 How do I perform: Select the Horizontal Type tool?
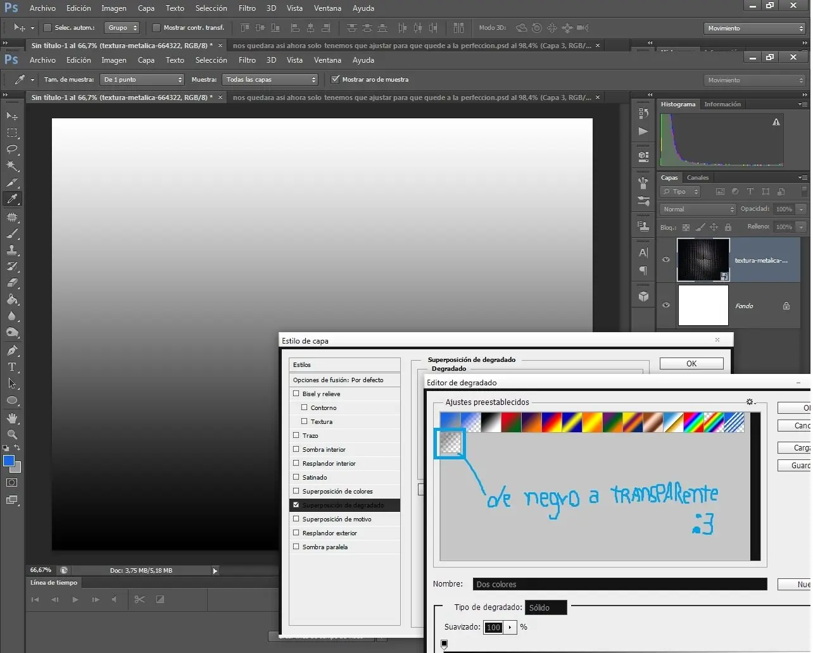click(12, 366)
